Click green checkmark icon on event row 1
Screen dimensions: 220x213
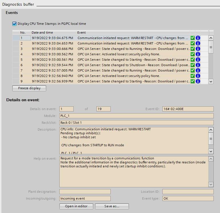[x=193, y=38]
